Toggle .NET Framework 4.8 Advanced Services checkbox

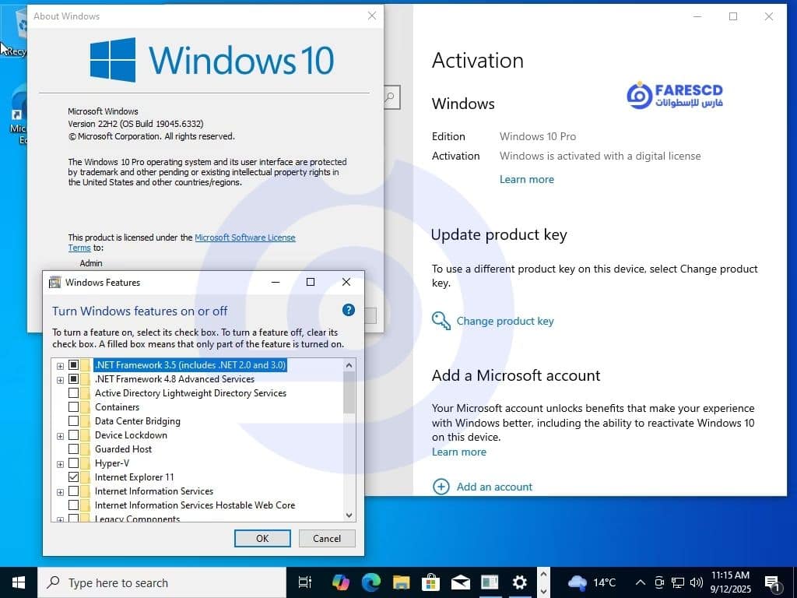pos(73,379)
